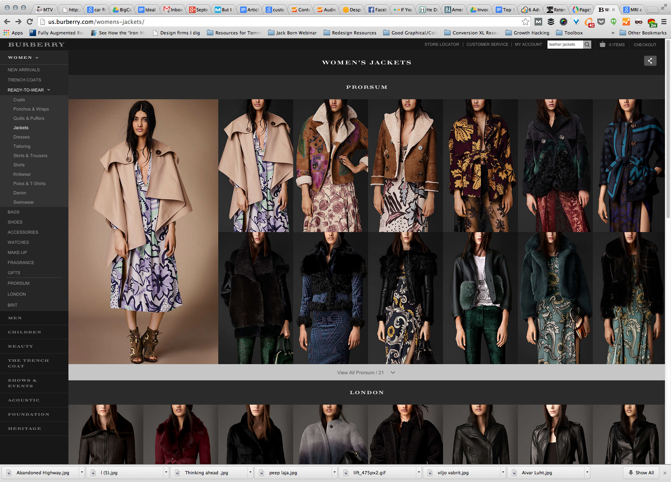Open the Other Bookmarks folder

click(643, 33)
